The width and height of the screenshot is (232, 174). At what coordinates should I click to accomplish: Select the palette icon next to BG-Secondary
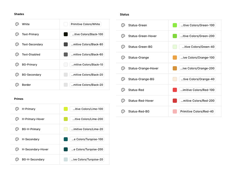[x=17, y=75]
